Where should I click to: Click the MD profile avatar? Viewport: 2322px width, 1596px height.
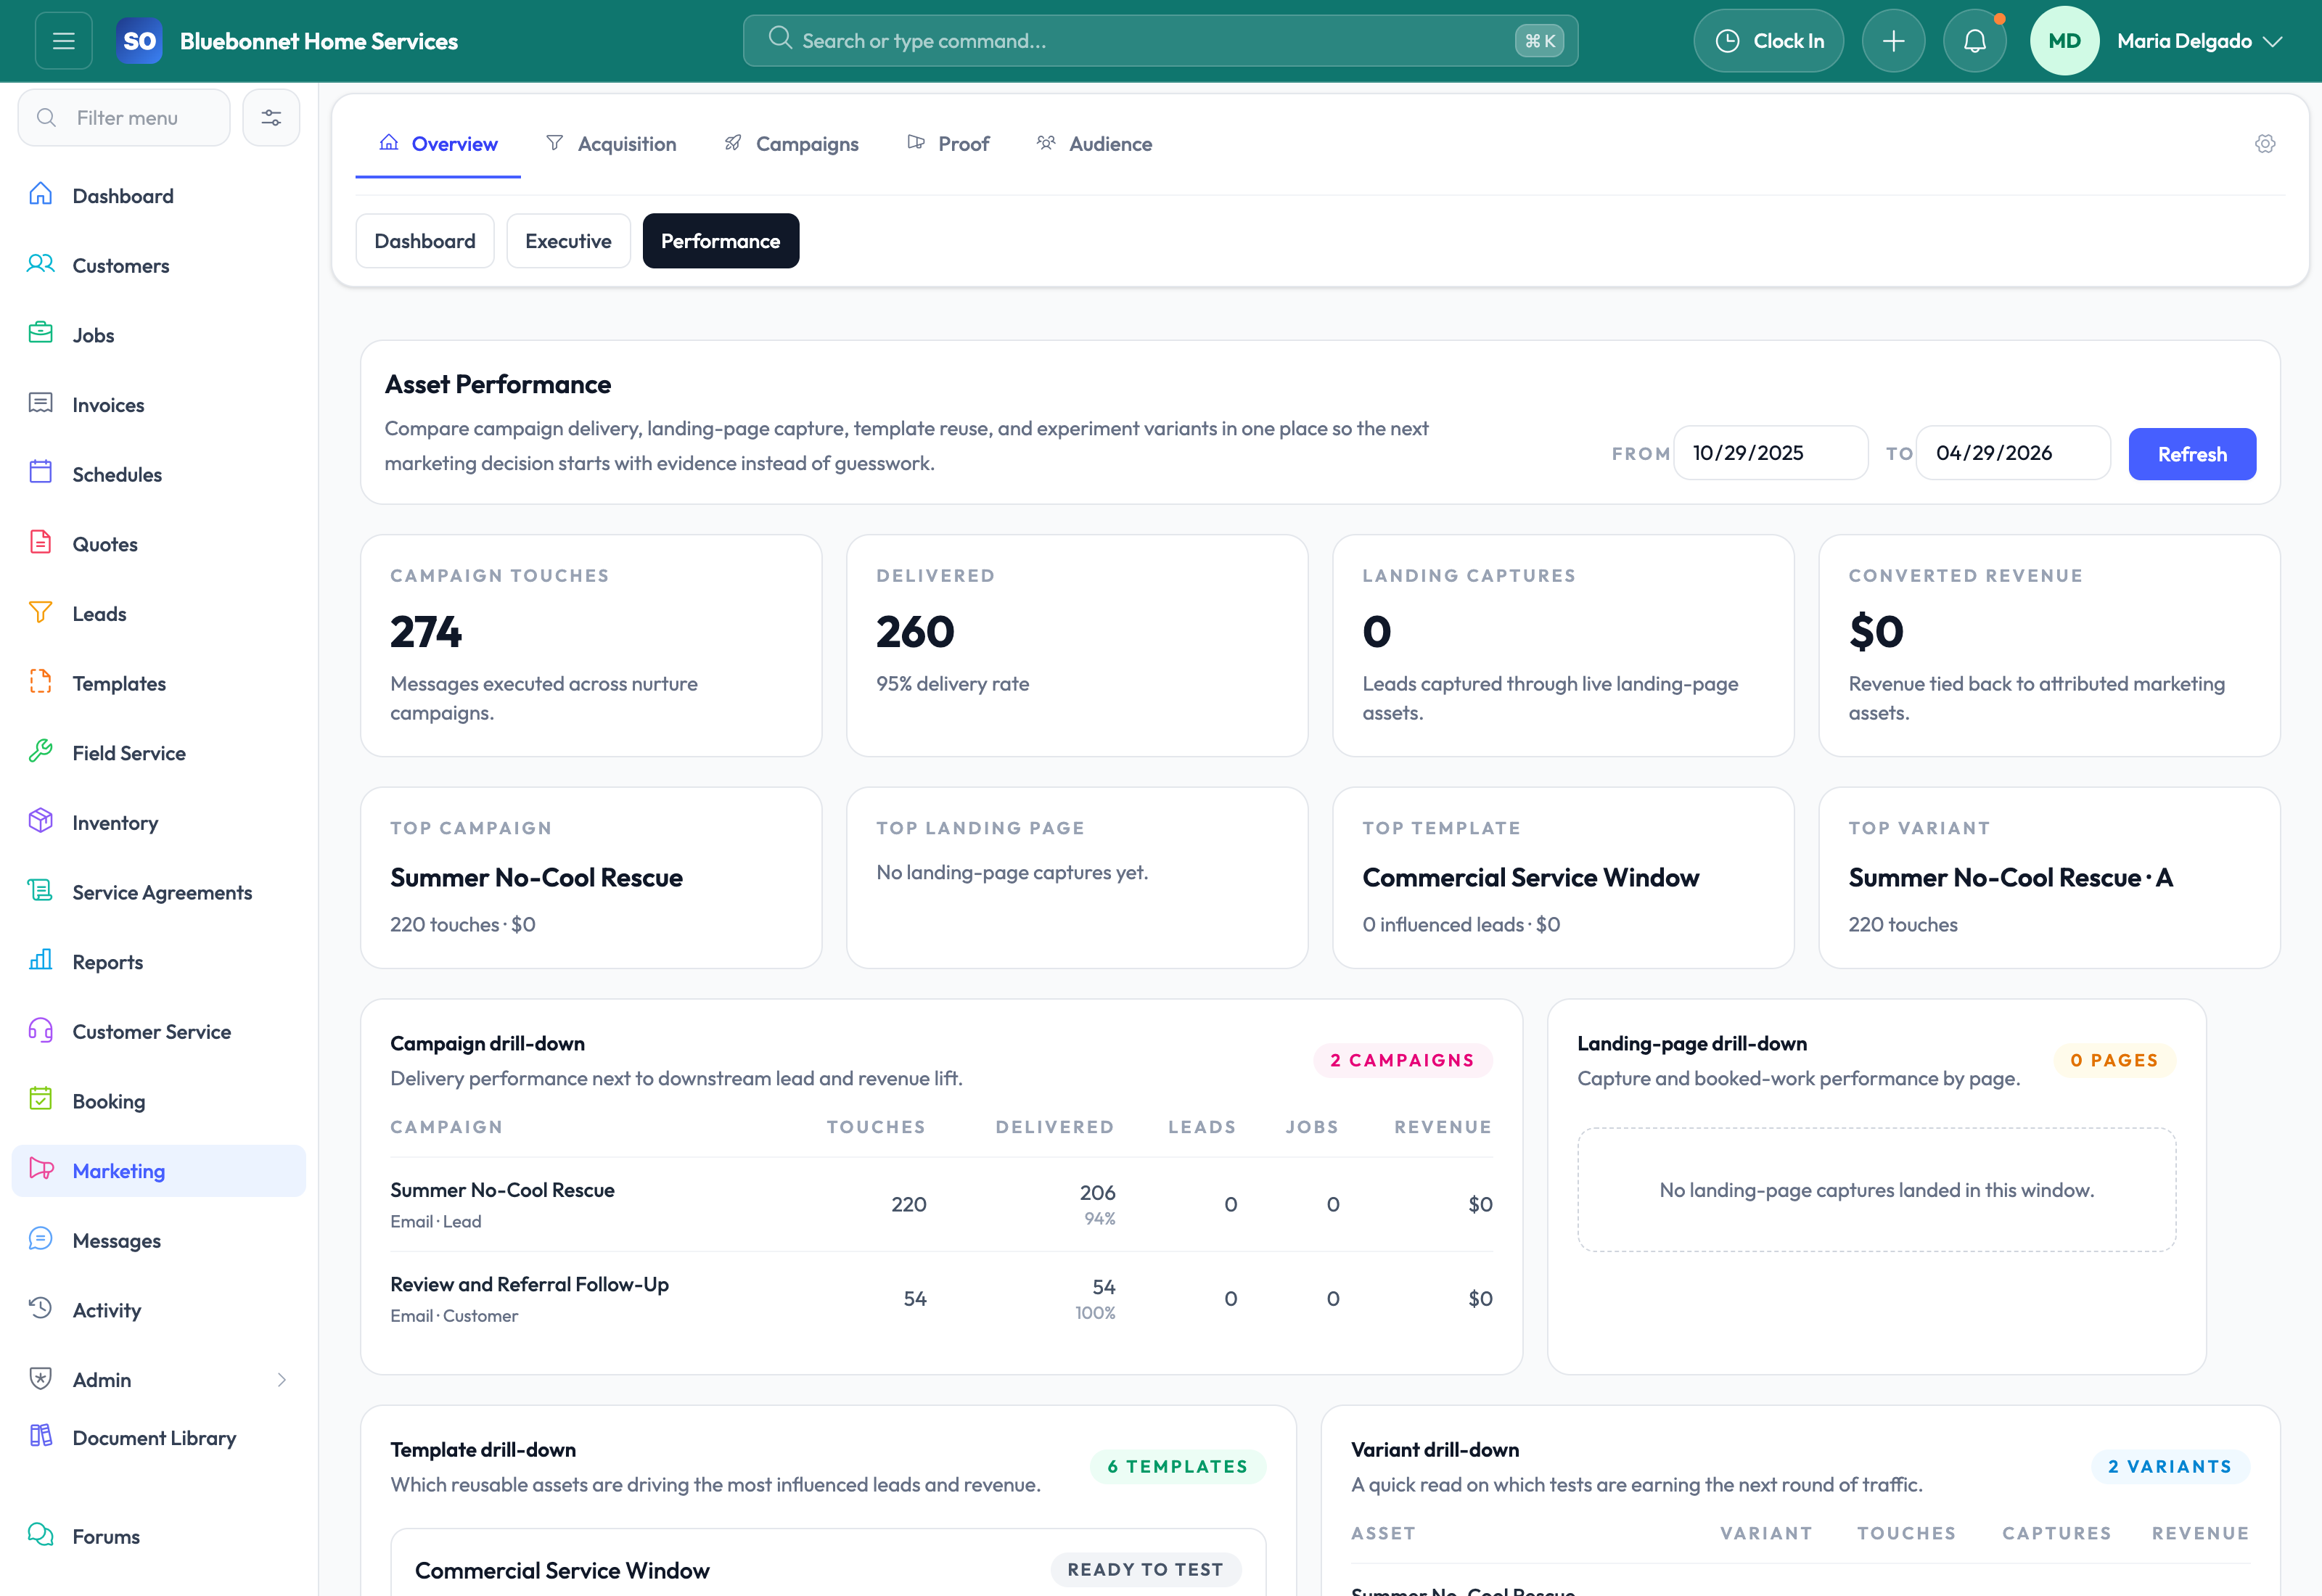tap(2064, 41)
